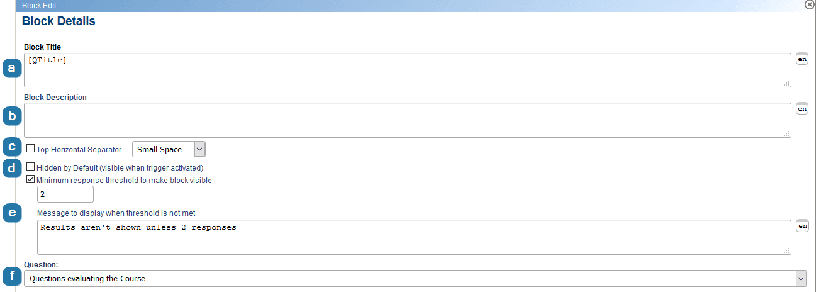Enable the Top Horizontal Separator checkbox
This screenshot has height=292, width=816.
tap(31, 149)
